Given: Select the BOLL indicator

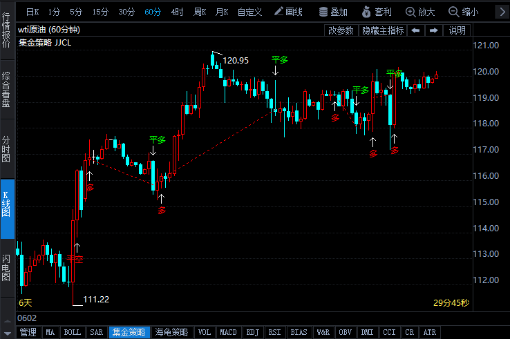Looking at the screenshot, I should point(72,332).
